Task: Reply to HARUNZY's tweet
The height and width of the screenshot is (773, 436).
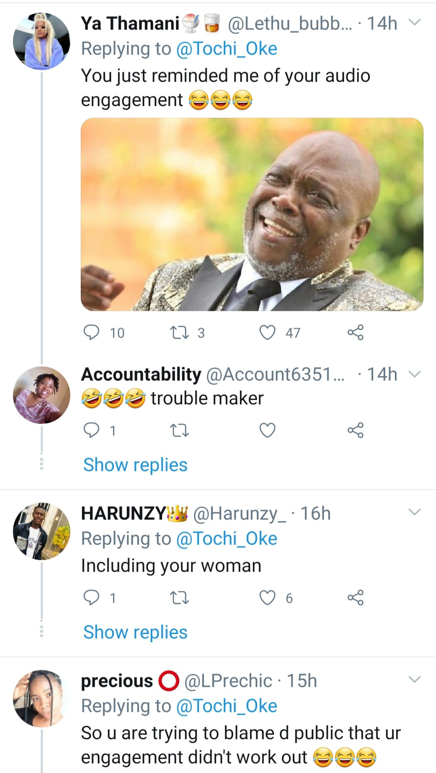Action: point(91,598)
